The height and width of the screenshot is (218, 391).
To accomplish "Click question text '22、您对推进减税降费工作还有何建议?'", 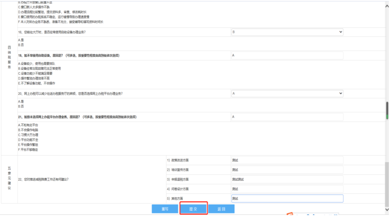I will tap(43, 179).
